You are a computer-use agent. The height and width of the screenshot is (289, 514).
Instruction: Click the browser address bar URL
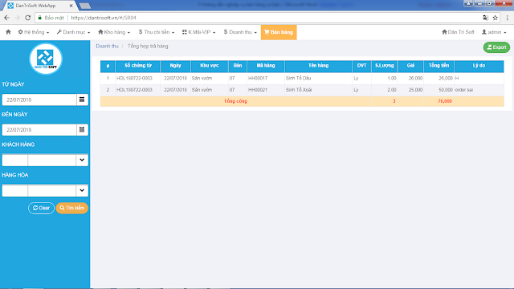coord(104,18)
